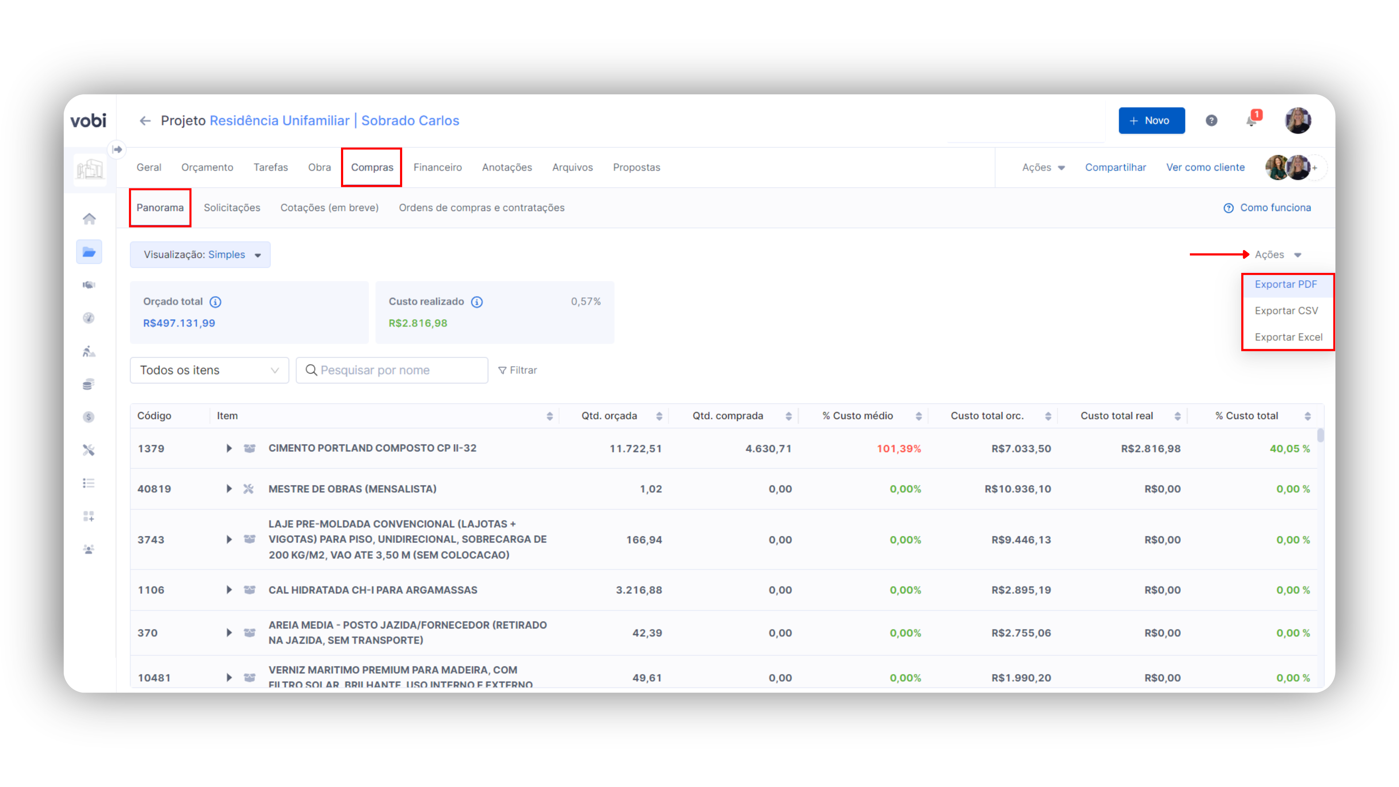Sort table by Qtd. orçada column
Image resolution: width=1399 pixels, height=787 pixels.
[x=659, y=416]
